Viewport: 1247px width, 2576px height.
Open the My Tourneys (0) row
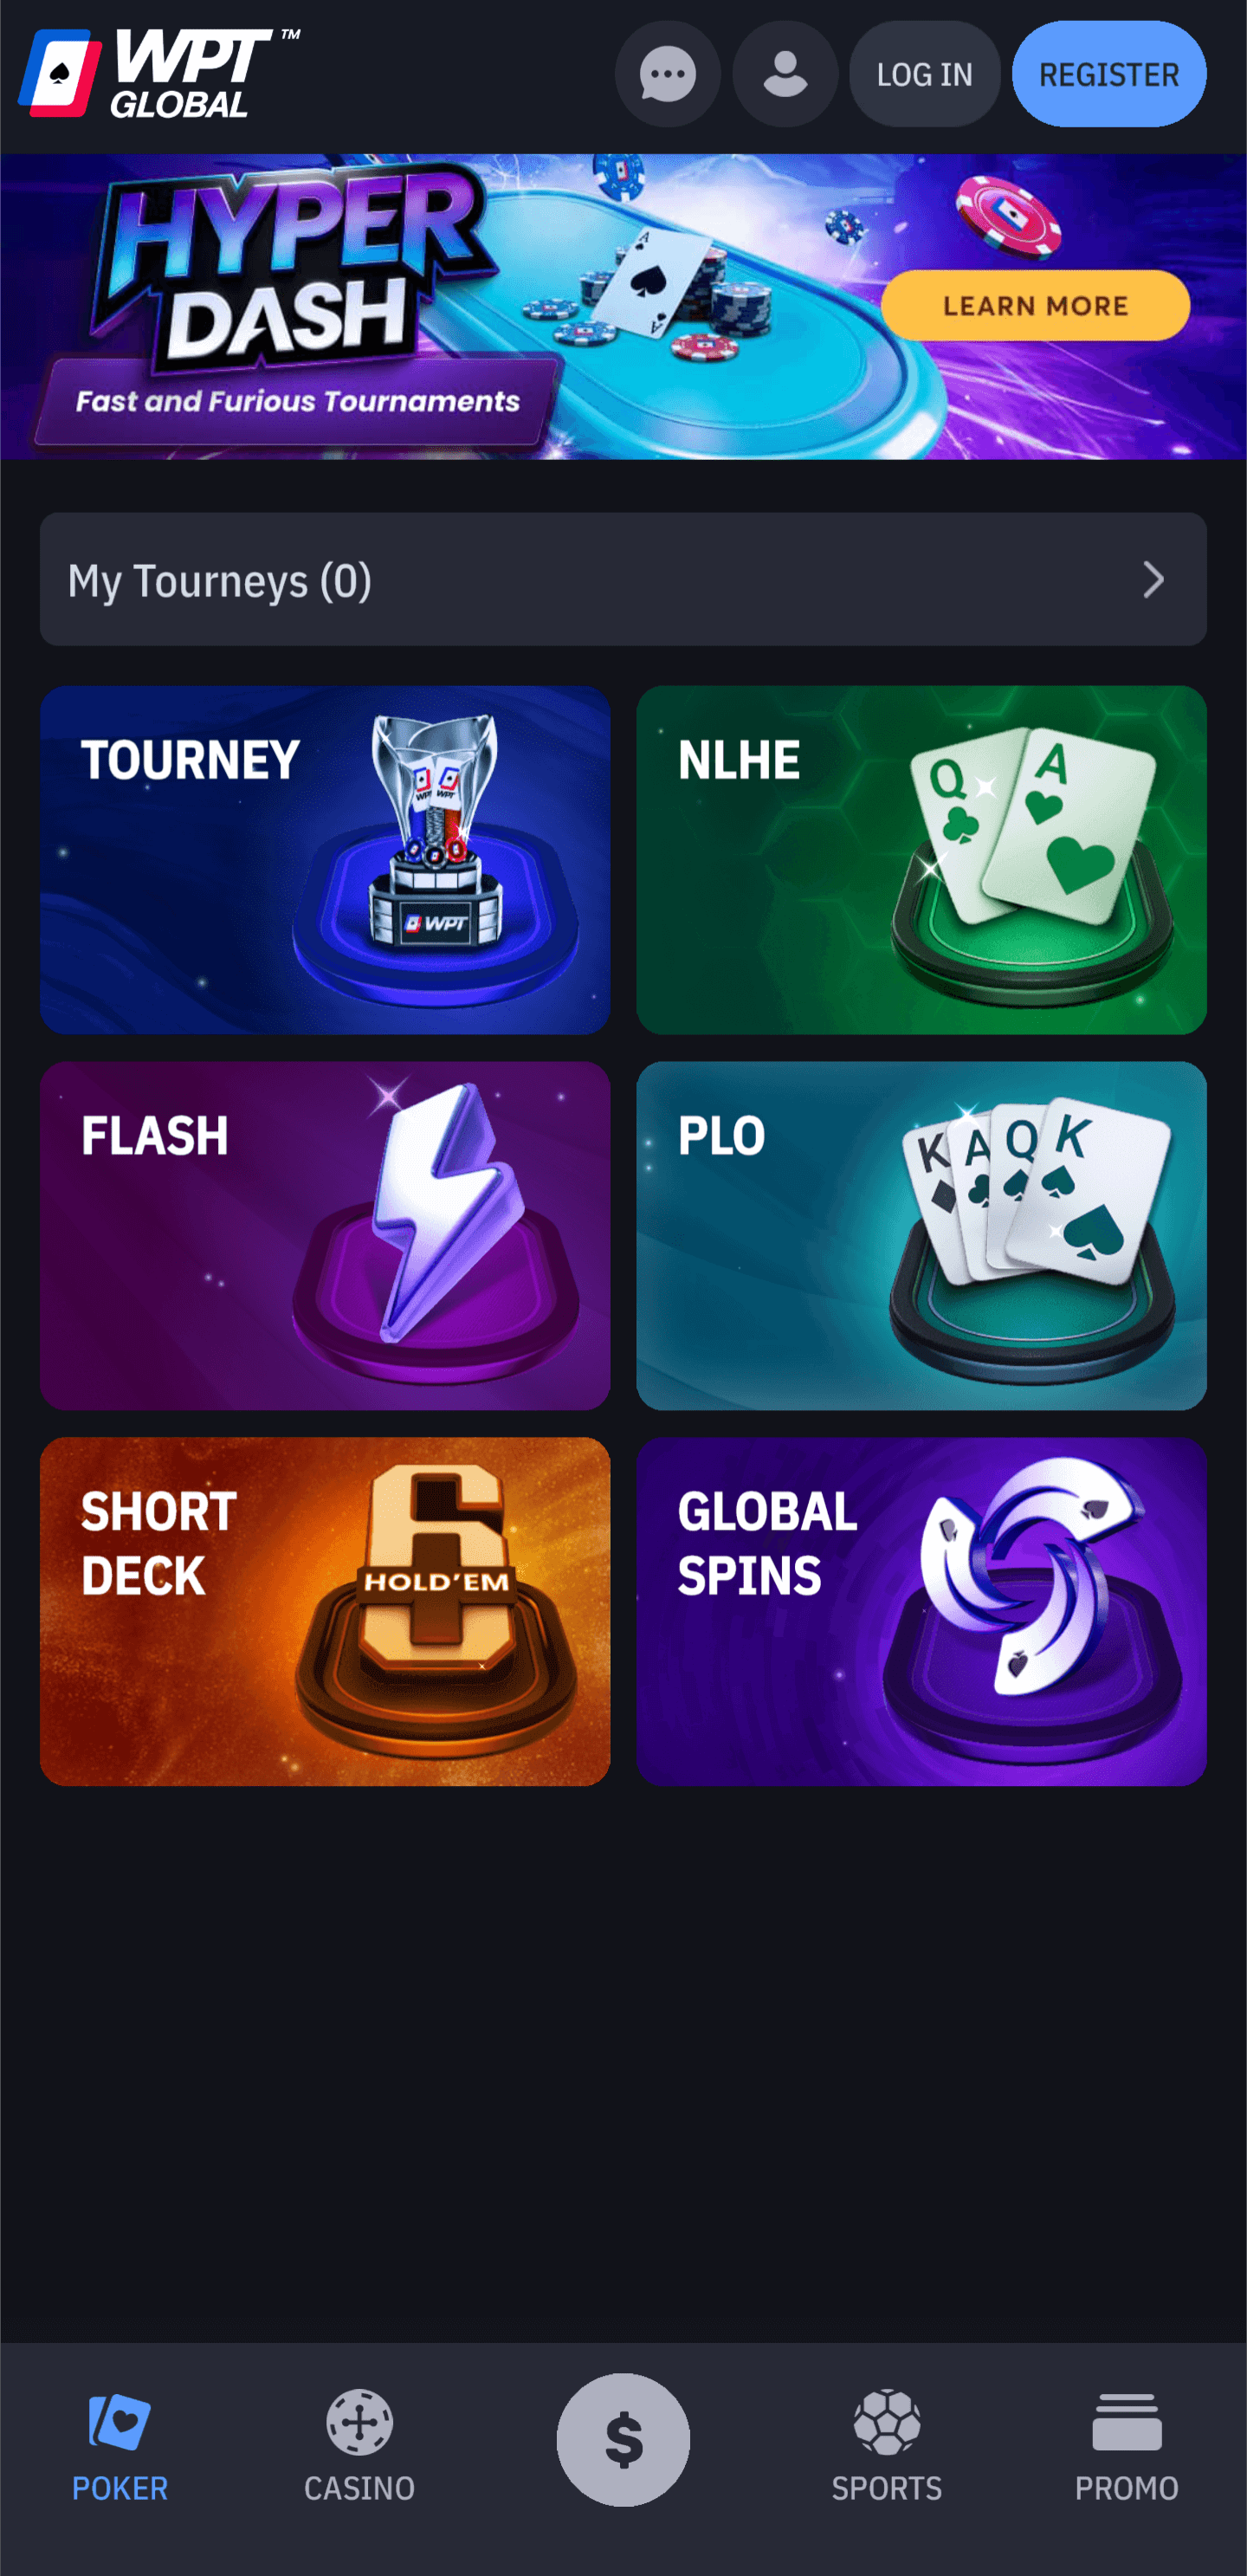pyautogui.click(x=623, y=579)
